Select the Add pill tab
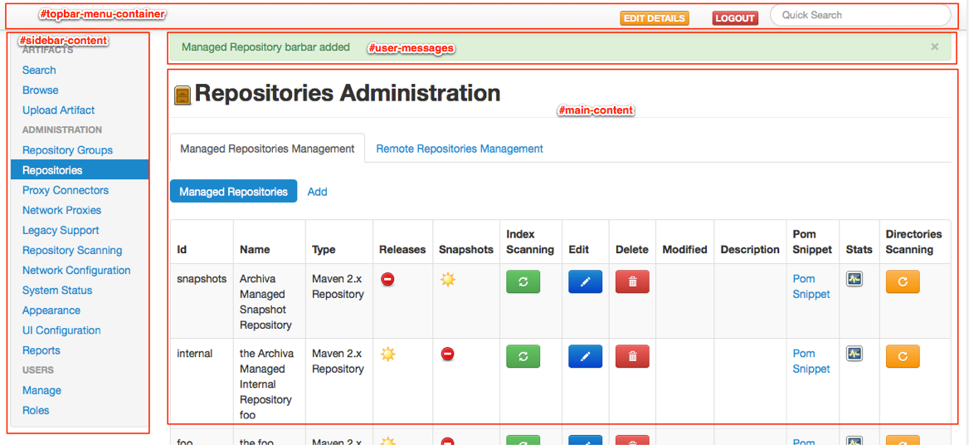969x445 pixels. click(317, 192)
